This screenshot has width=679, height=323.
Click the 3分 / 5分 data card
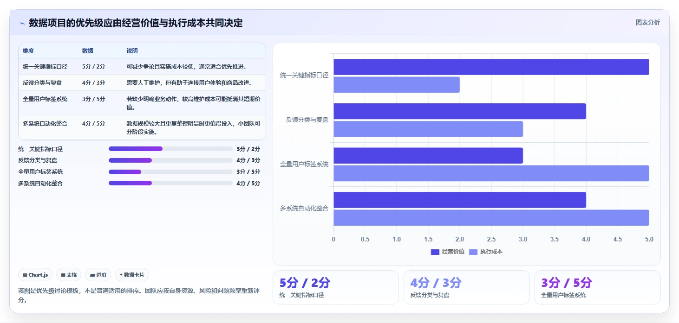[597, 287]
